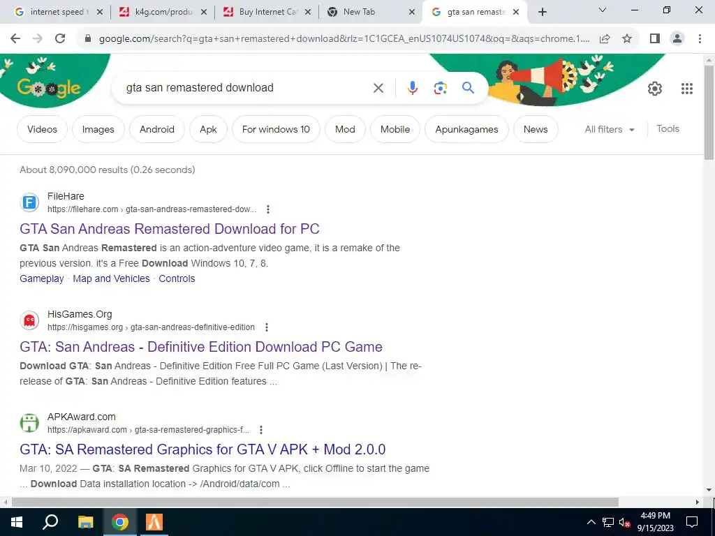Open GTA Definitive Edition Download result

(200, 347)
